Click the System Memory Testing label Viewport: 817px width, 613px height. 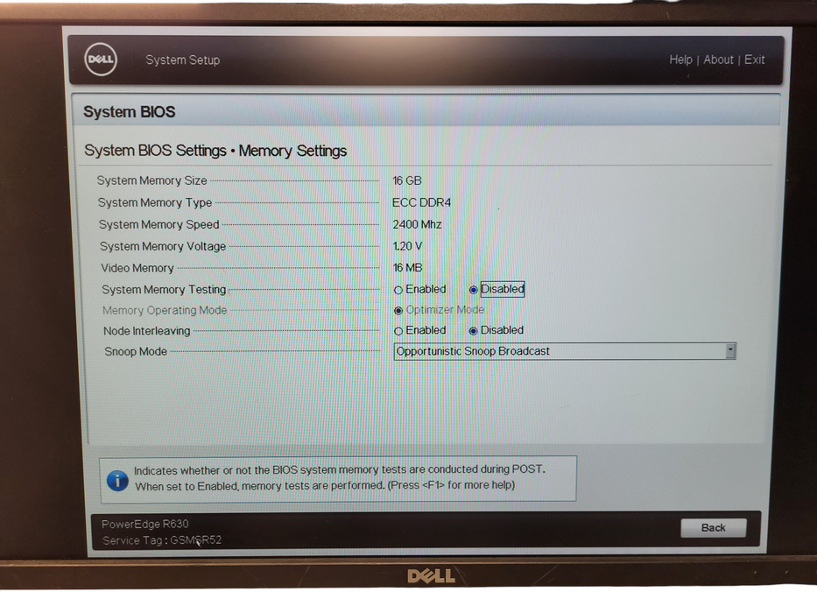(164, 289)
